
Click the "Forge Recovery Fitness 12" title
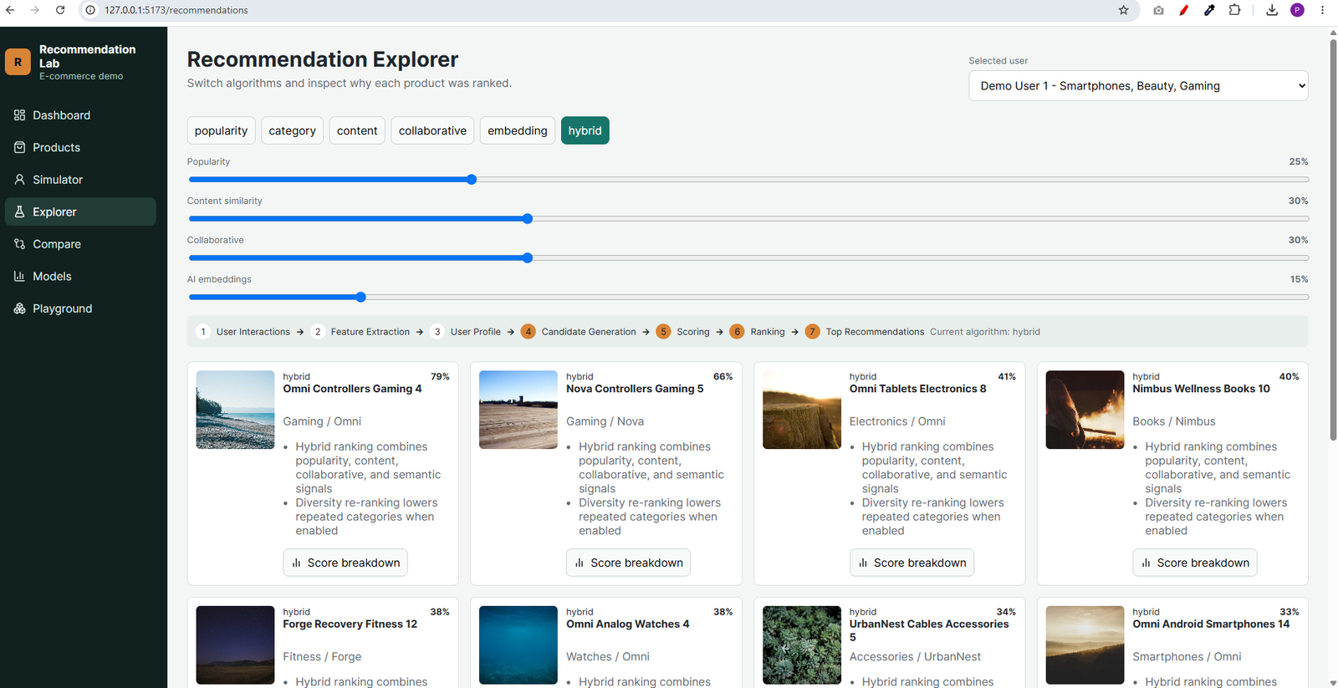[350, 624]
